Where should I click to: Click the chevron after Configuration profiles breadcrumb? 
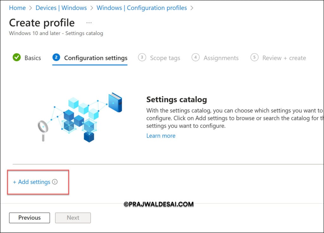pyautogui.click(x=192, y=8)
